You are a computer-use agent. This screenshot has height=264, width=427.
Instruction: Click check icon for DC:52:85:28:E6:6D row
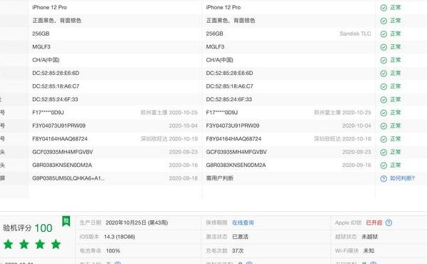click(x=383, y=73)
